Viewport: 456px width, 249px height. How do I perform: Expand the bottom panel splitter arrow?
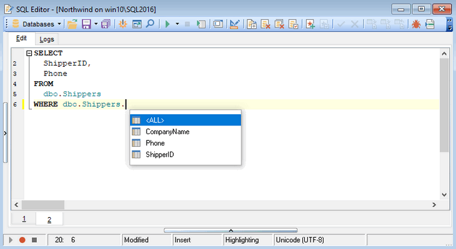(230, 230)
